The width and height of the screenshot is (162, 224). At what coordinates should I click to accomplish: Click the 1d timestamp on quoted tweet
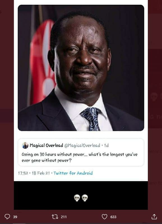click(x=106, y=145)
